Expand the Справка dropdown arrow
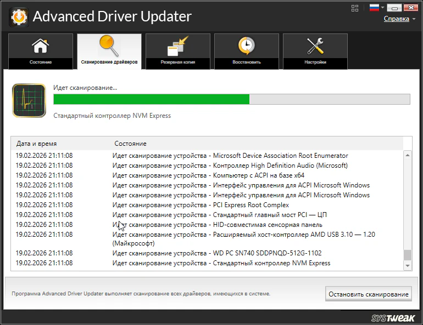423x325 pixels. click(414, 19)
